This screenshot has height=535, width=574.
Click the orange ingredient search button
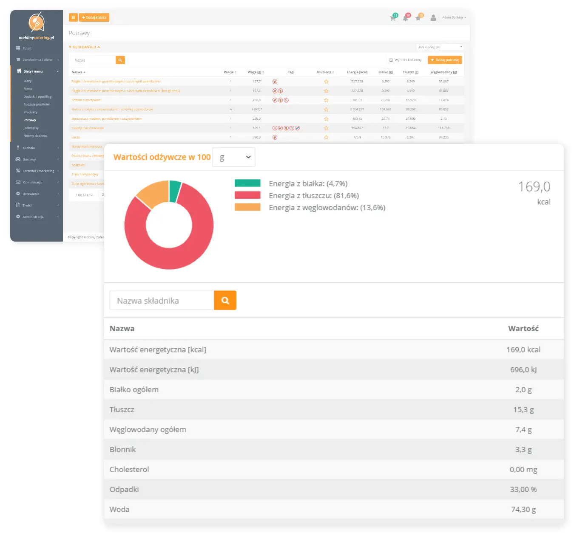tap(225, 301)
